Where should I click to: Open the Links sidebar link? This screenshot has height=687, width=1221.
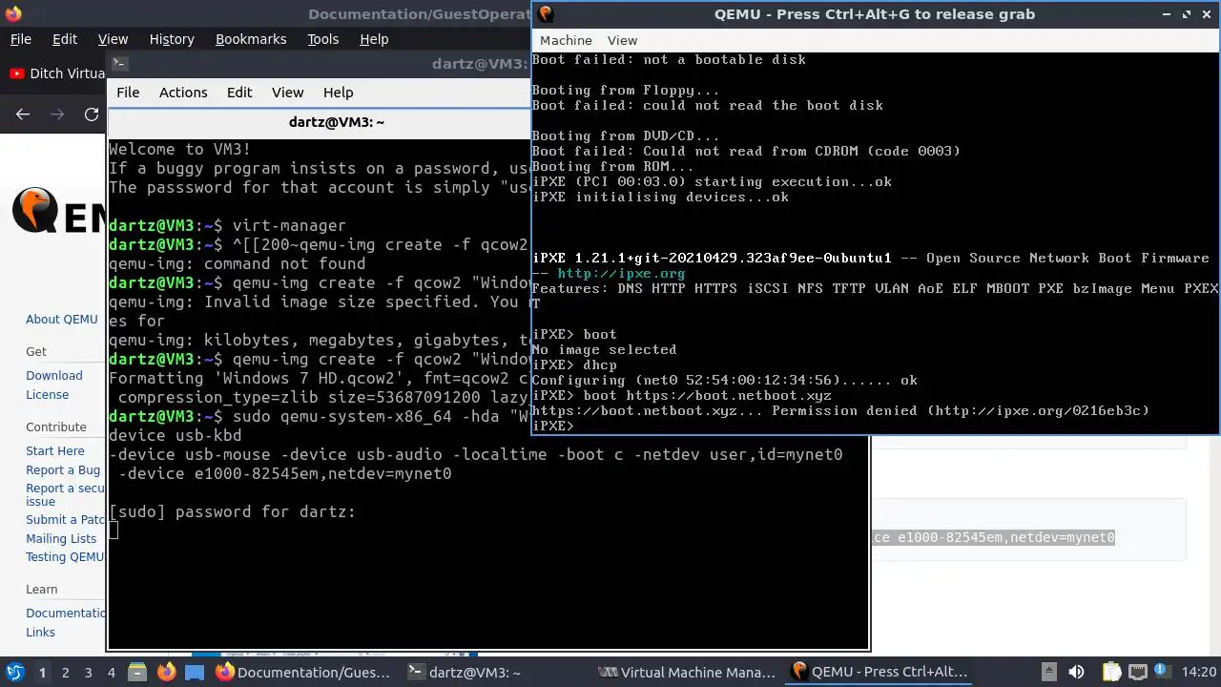pyautogui.click(x=40, y=633)
